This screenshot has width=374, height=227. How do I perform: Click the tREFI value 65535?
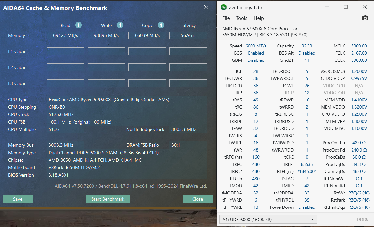[307, 164]
